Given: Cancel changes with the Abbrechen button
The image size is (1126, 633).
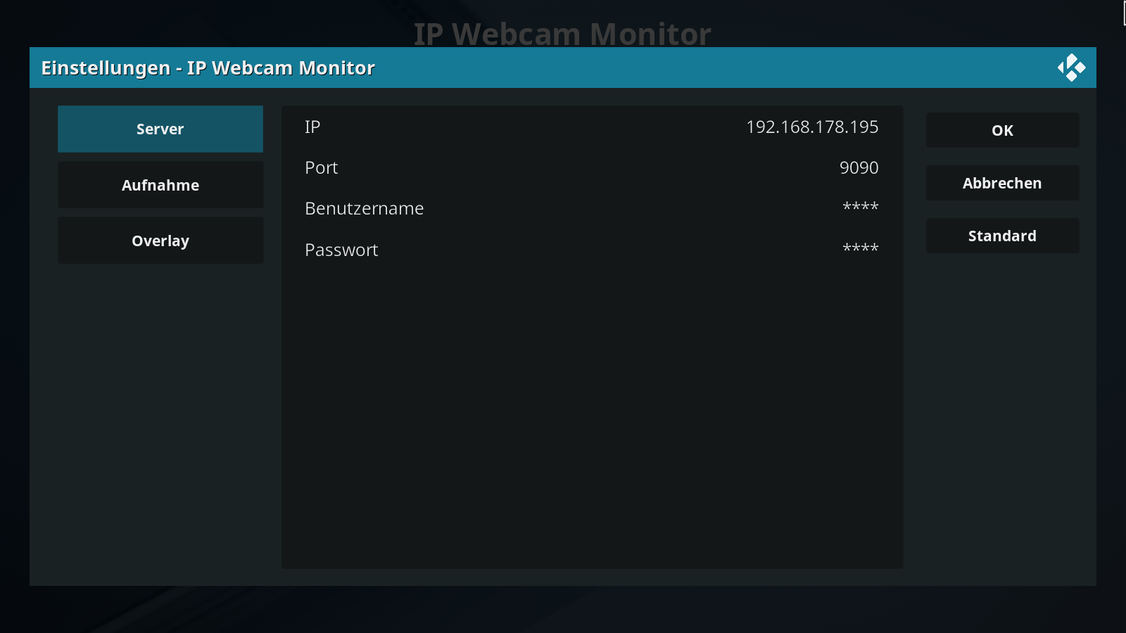Looking at the screenshot, I should [1002, 183].
